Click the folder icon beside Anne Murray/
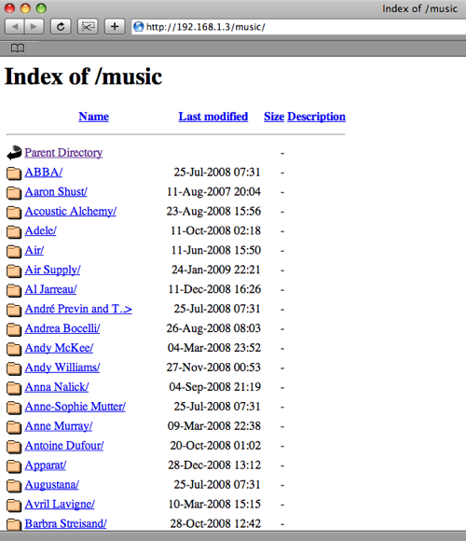This screenshot has width=466, height=541. point(14,427)
